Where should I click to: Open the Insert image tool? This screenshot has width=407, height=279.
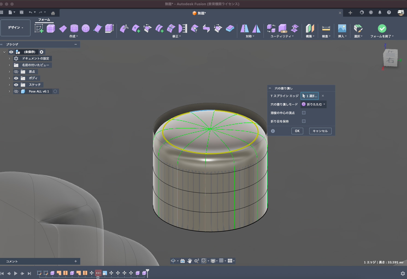click(342, 28)
